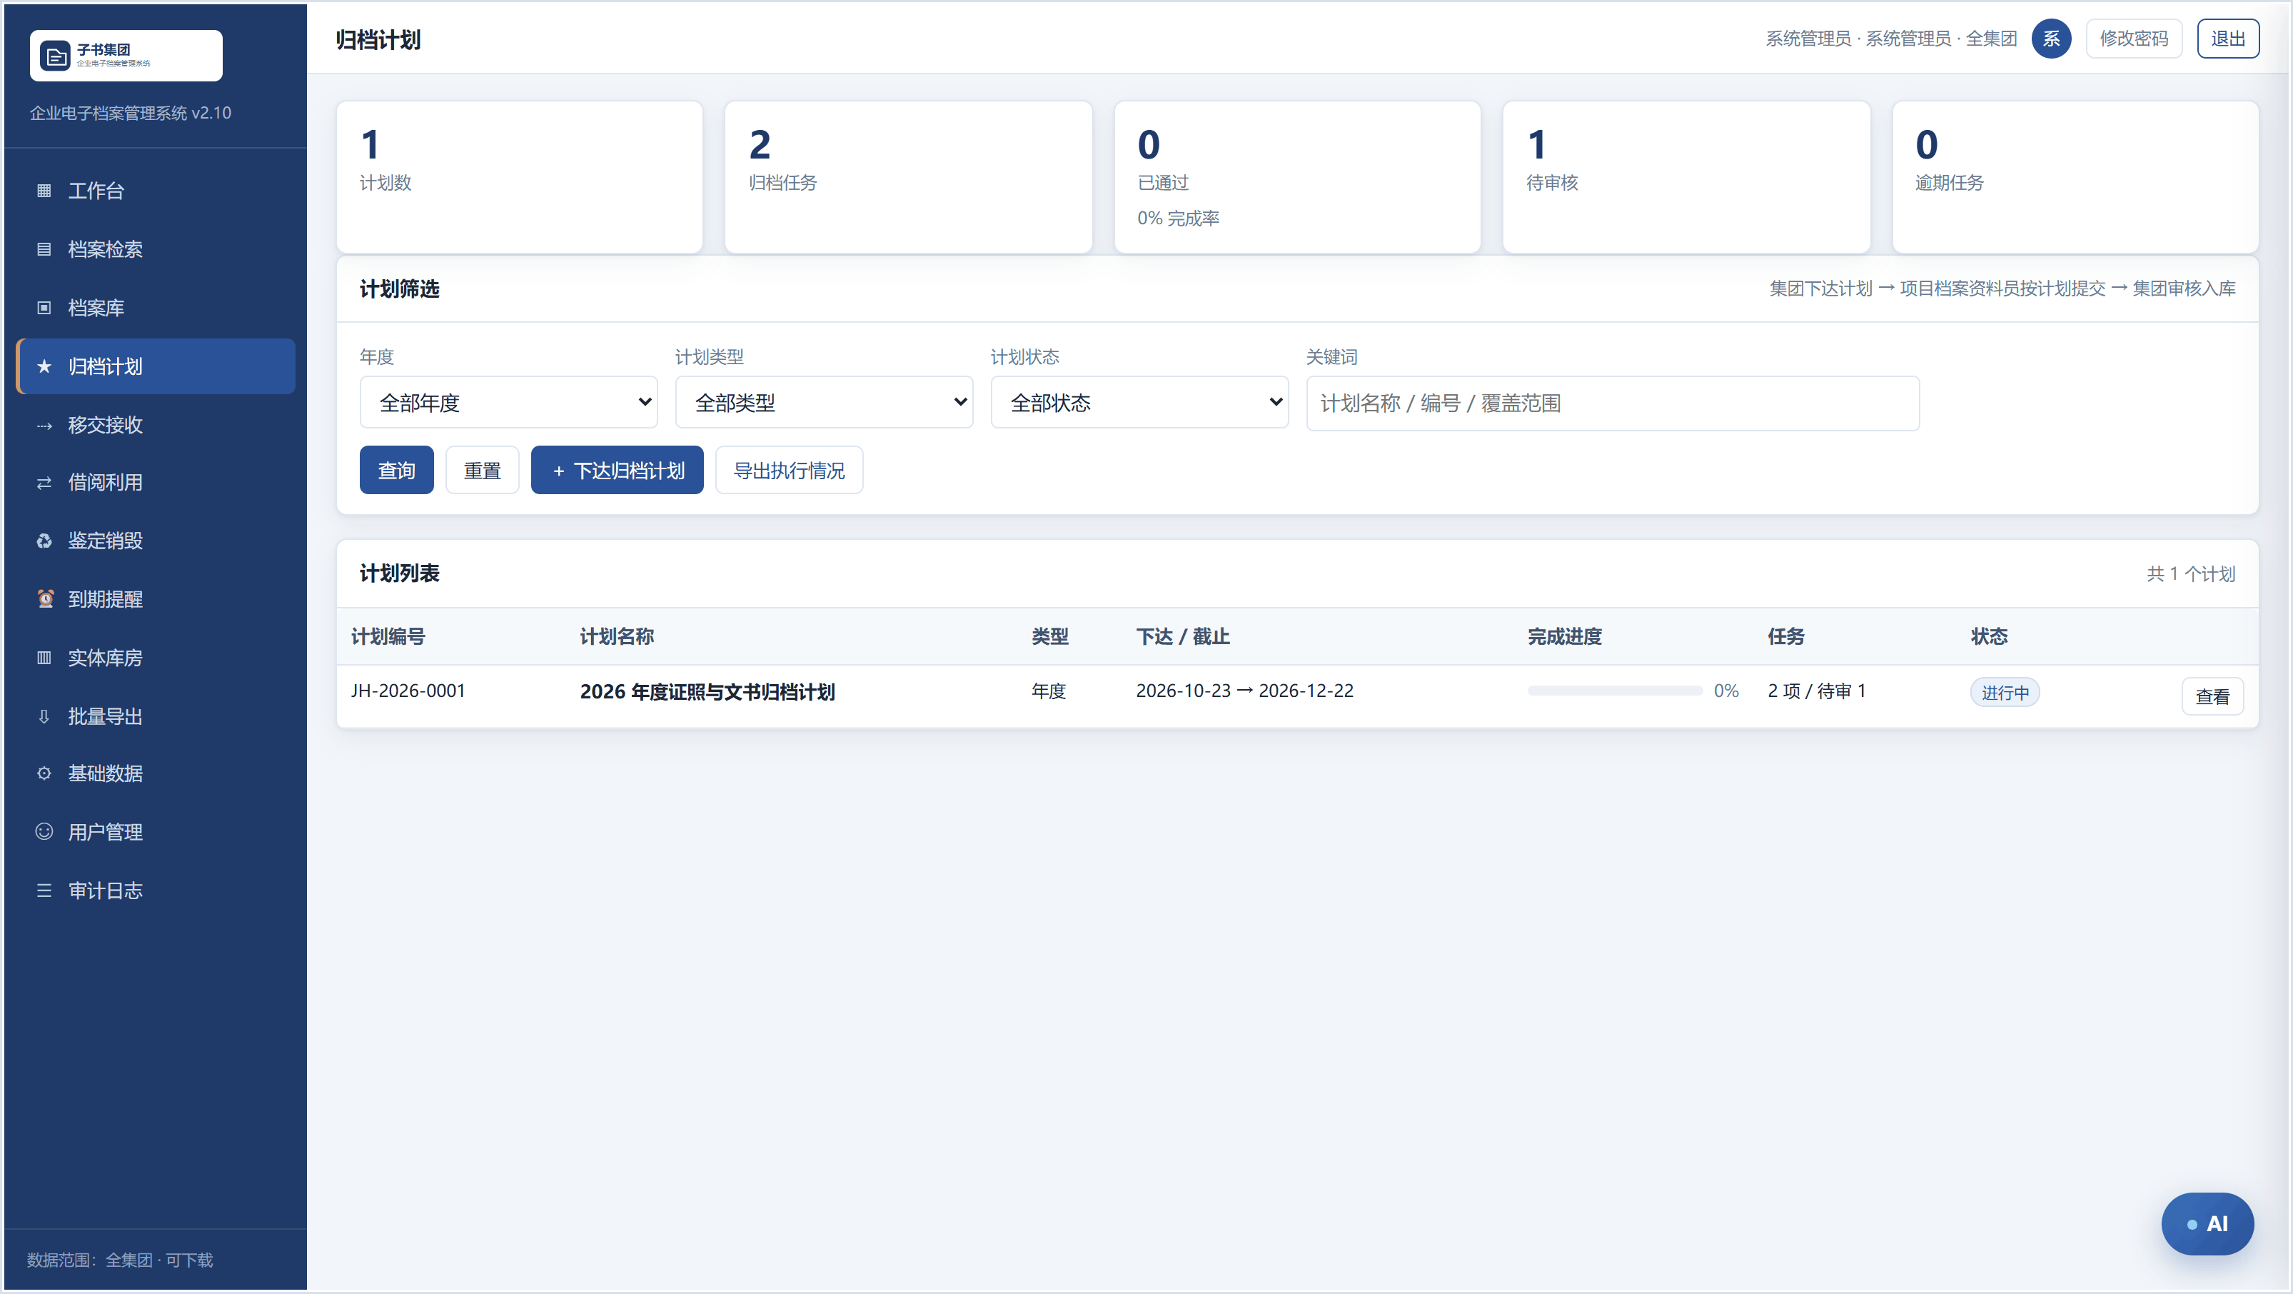Click the arrow icon beside 移交接收
The image size is (2293, 1294).
click(x=44, y=425)
